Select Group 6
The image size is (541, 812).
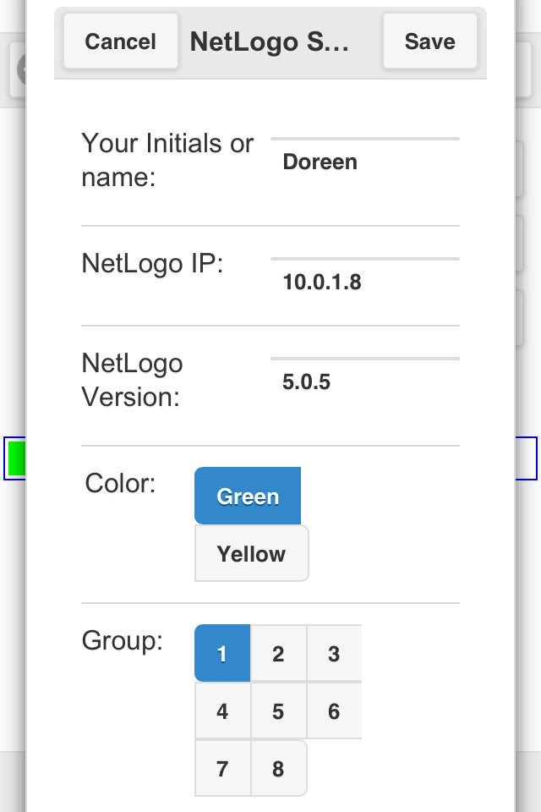click(334, 710)
